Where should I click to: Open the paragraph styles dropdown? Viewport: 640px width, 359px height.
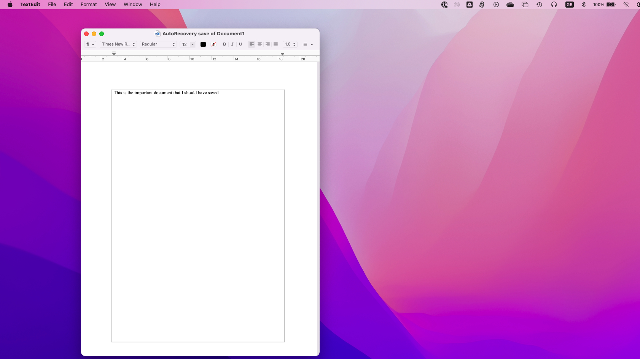pos(90,44)
